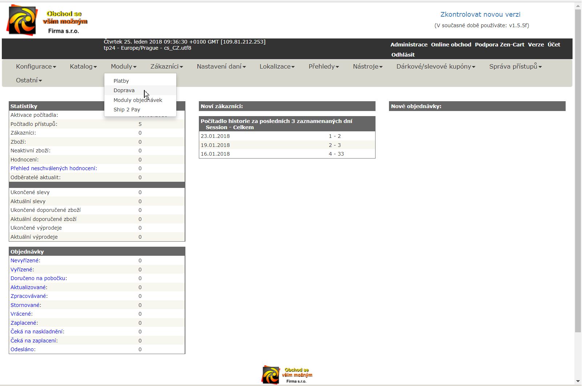Screen dimensions: 582x386
Task: Click the shop logo in the header
Action: [47, 20]
